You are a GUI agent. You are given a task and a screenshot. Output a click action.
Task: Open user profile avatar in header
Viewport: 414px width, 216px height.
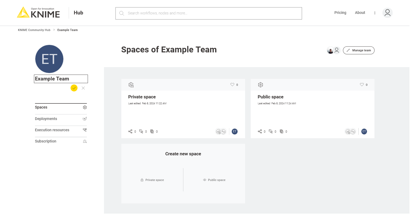click(x=387, y=13)
